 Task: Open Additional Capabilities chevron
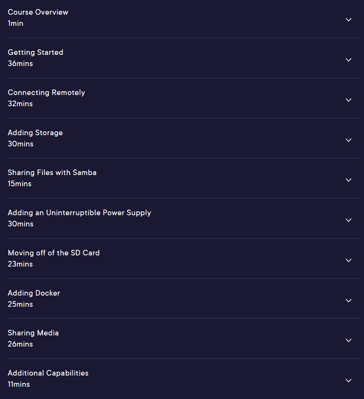349,380
